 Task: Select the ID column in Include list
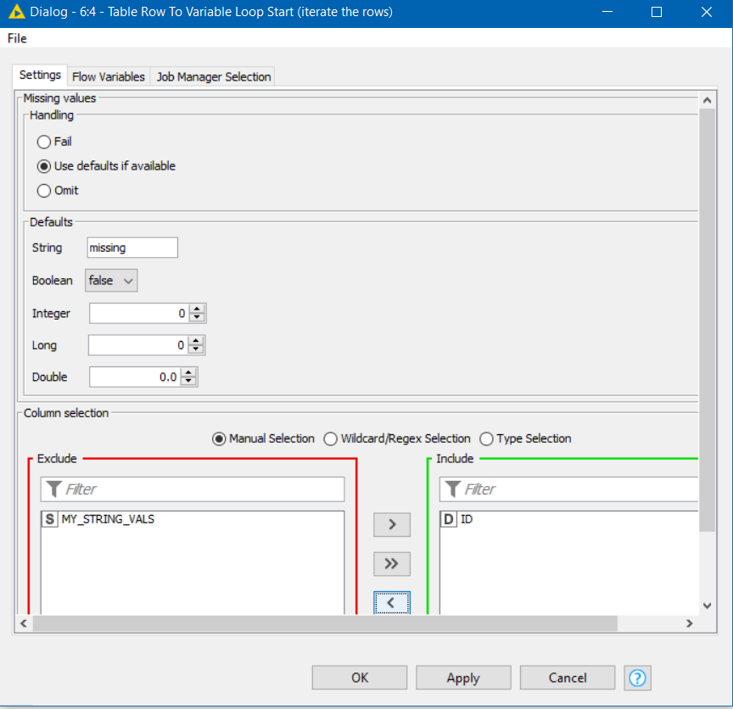click(x=466, y=519)
